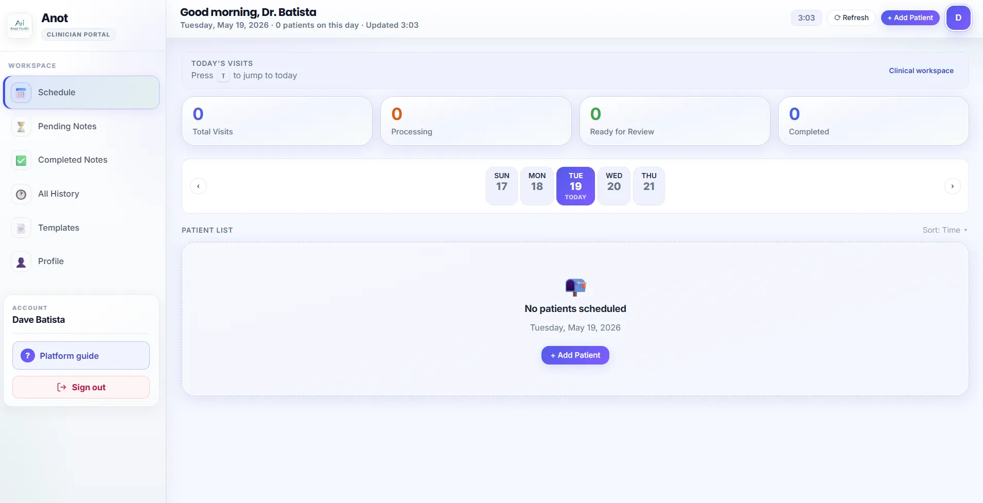
Task: Click the Sign out arrow icon
Action: [x=61, y=387]
